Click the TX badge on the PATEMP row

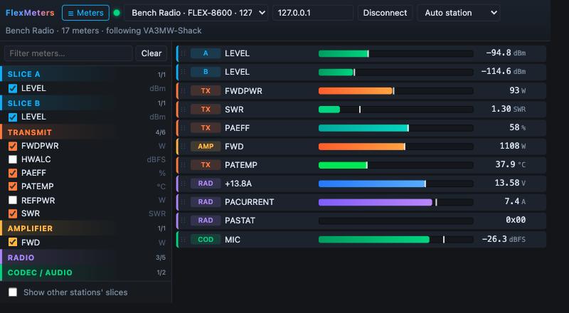pos(206,165)
